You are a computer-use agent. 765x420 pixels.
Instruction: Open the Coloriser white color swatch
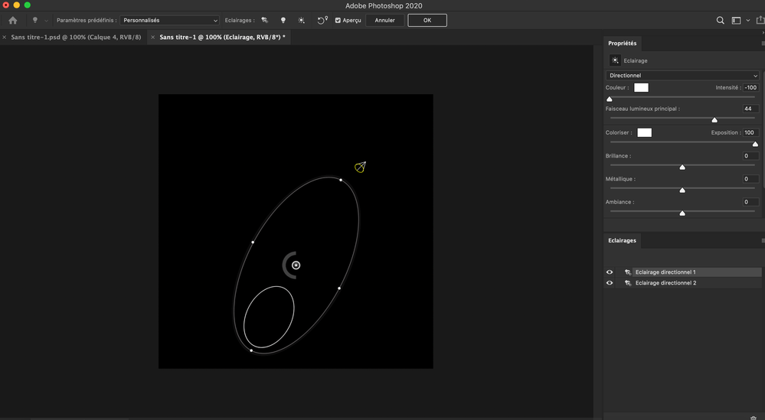click(645, 132)
